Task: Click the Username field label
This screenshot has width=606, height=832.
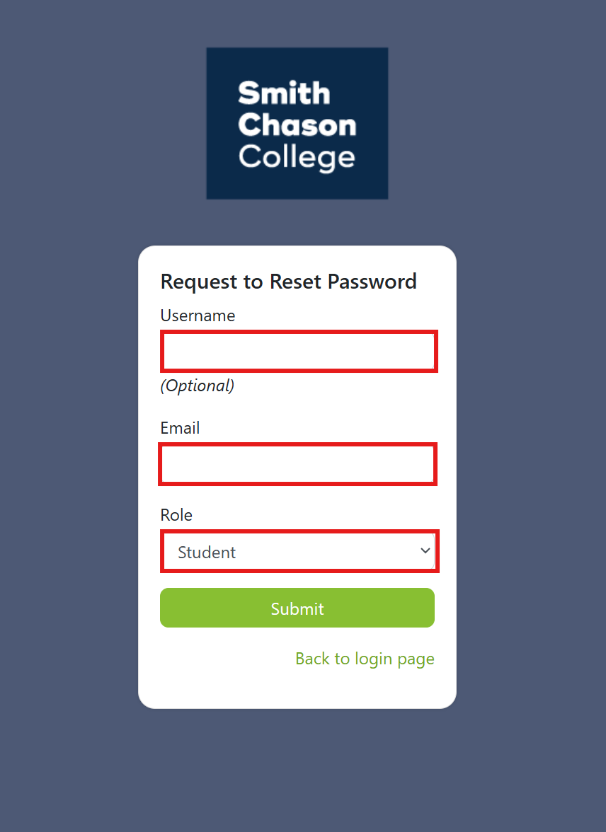Action: coord(198,316)
